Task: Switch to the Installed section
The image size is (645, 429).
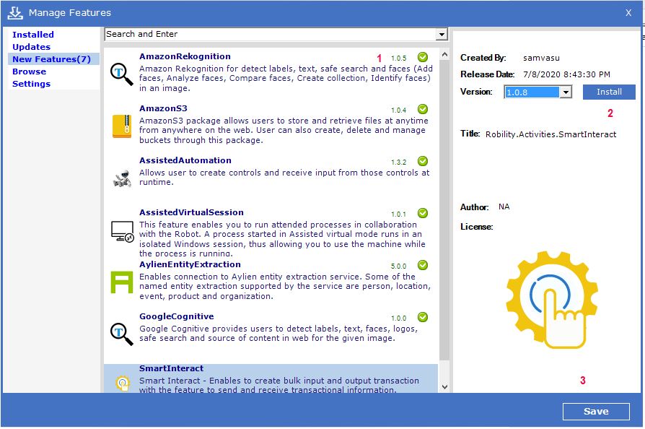Action: (33, 35)
